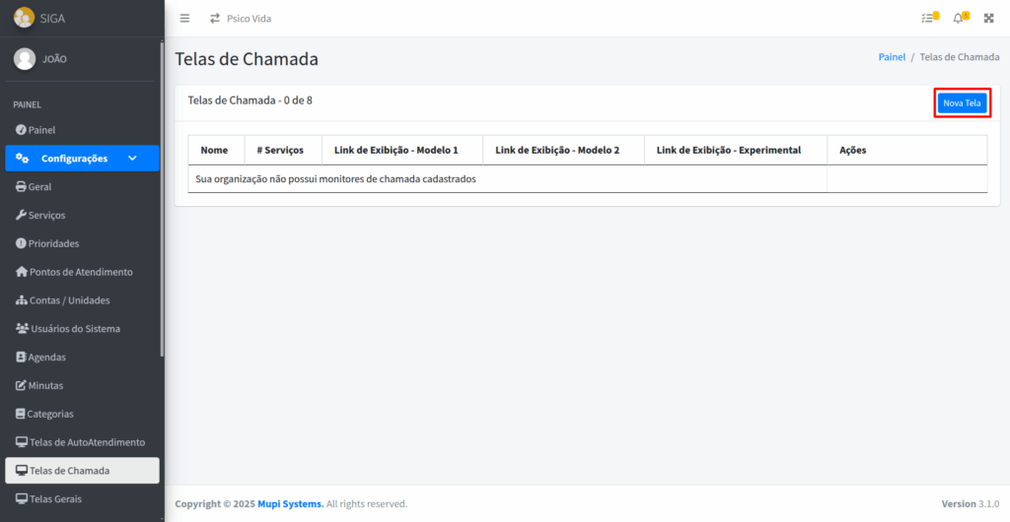This screenshot has width=1010, height=522.
Task: Click the Nome column header
Action: pos(214,150)
